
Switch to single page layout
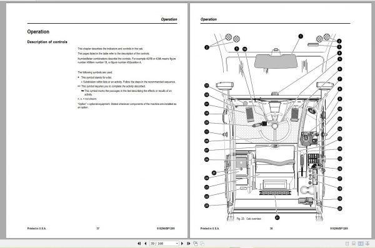347,244
